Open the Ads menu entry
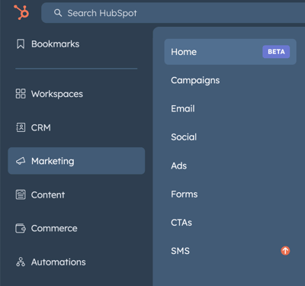The image size is (305, 286). (x=178, y=165)
